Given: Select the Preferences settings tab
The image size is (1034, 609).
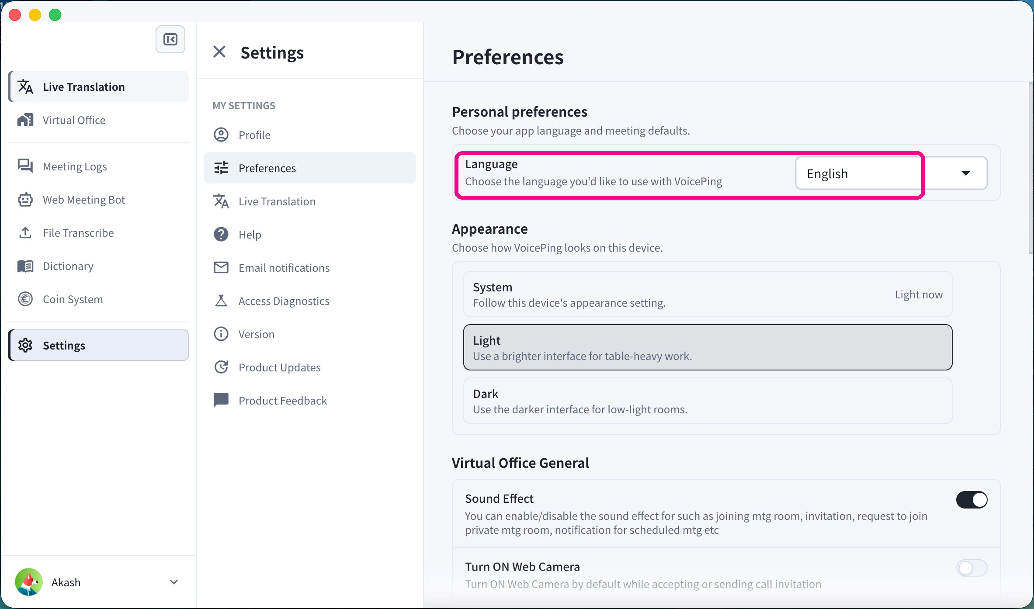Looking at the screenshot, I should [310, 168].
